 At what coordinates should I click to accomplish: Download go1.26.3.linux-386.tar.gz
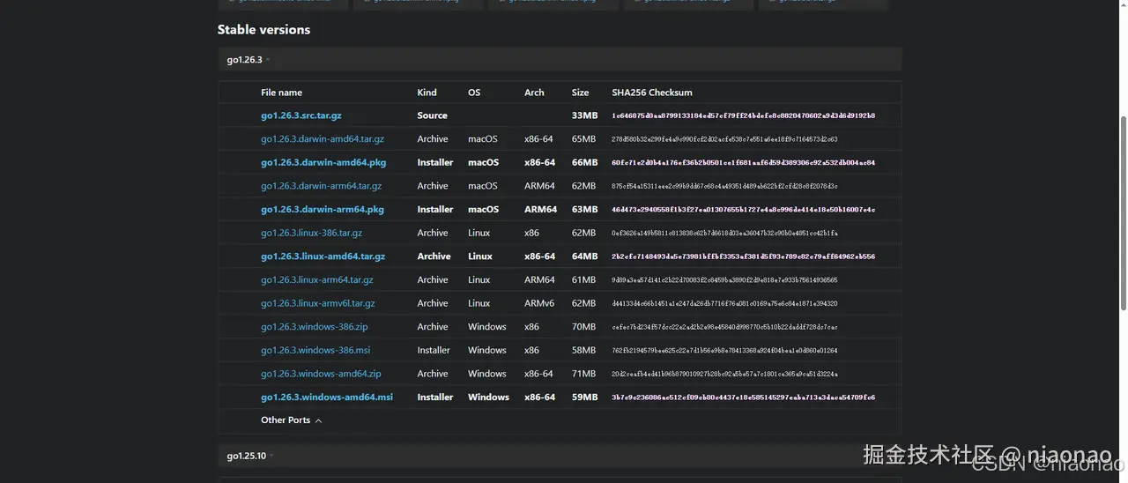pos(311,233)
